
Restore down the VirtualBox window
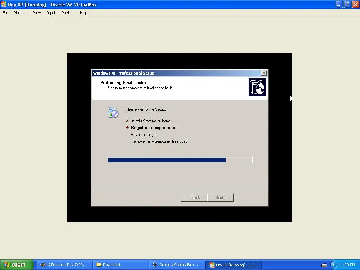click(347, 4)
